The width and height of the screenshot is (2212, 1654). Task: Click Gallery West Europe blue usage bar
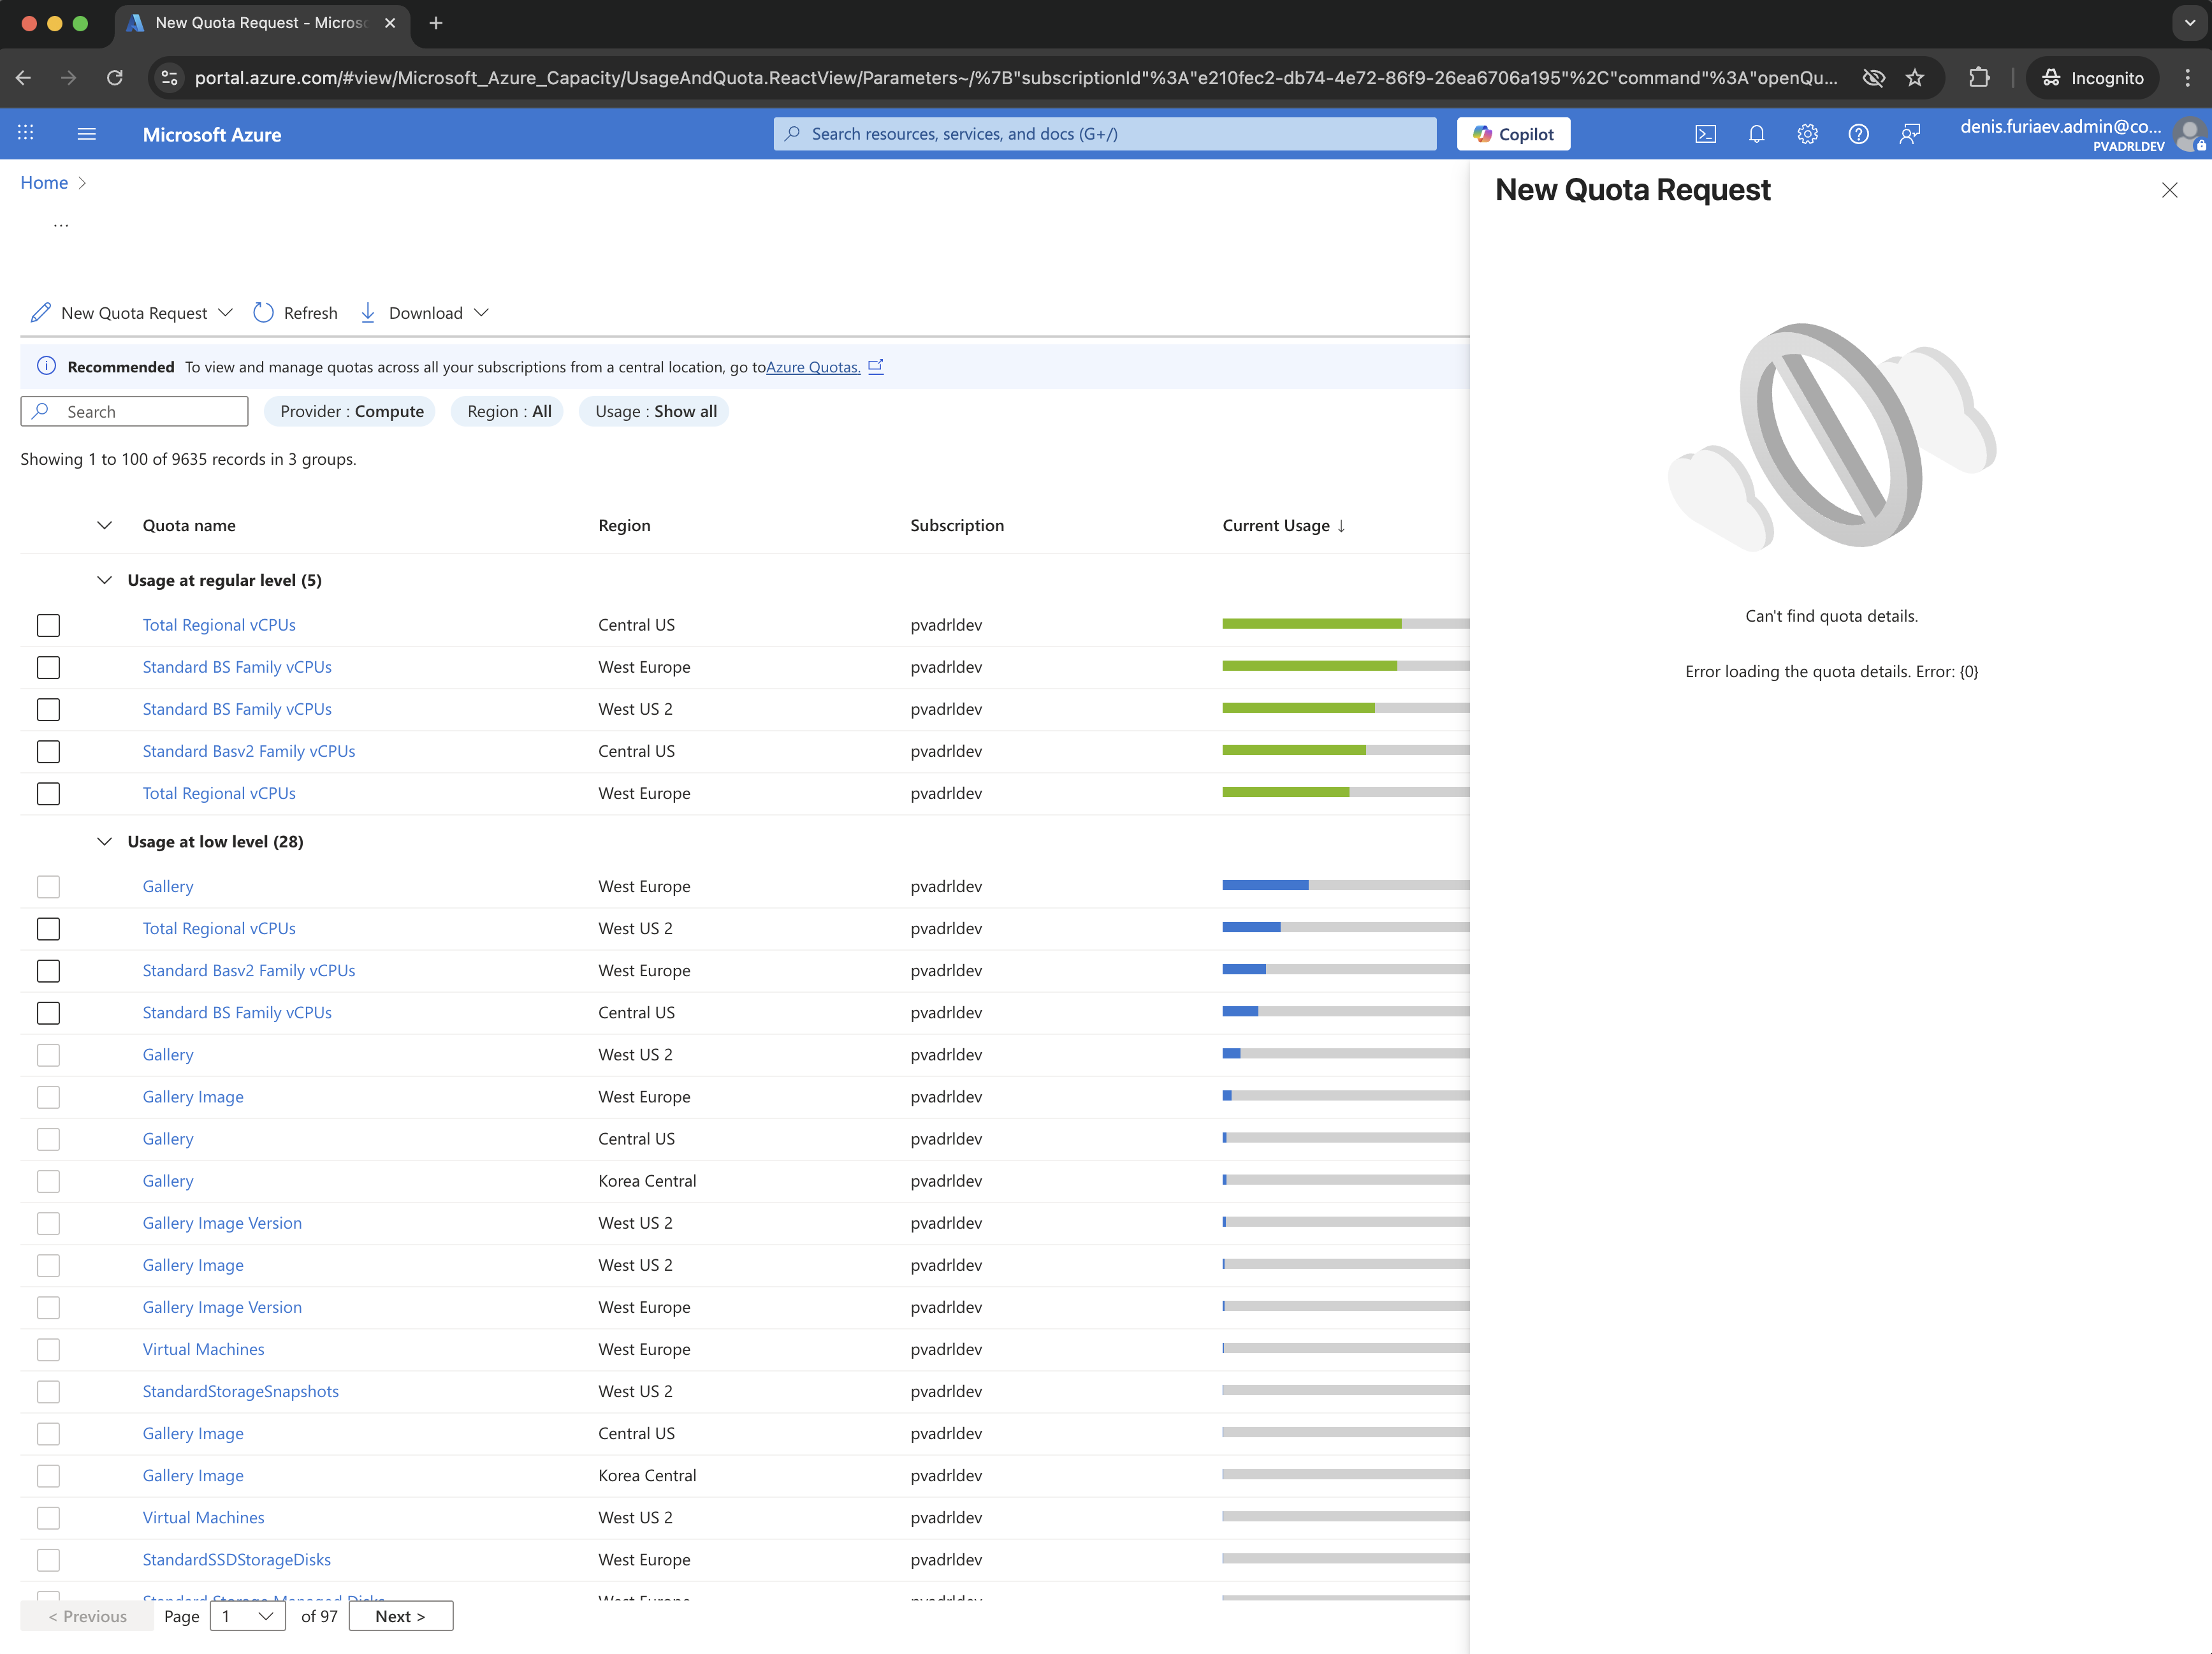pyautogui.click(x=1265, y=885)
